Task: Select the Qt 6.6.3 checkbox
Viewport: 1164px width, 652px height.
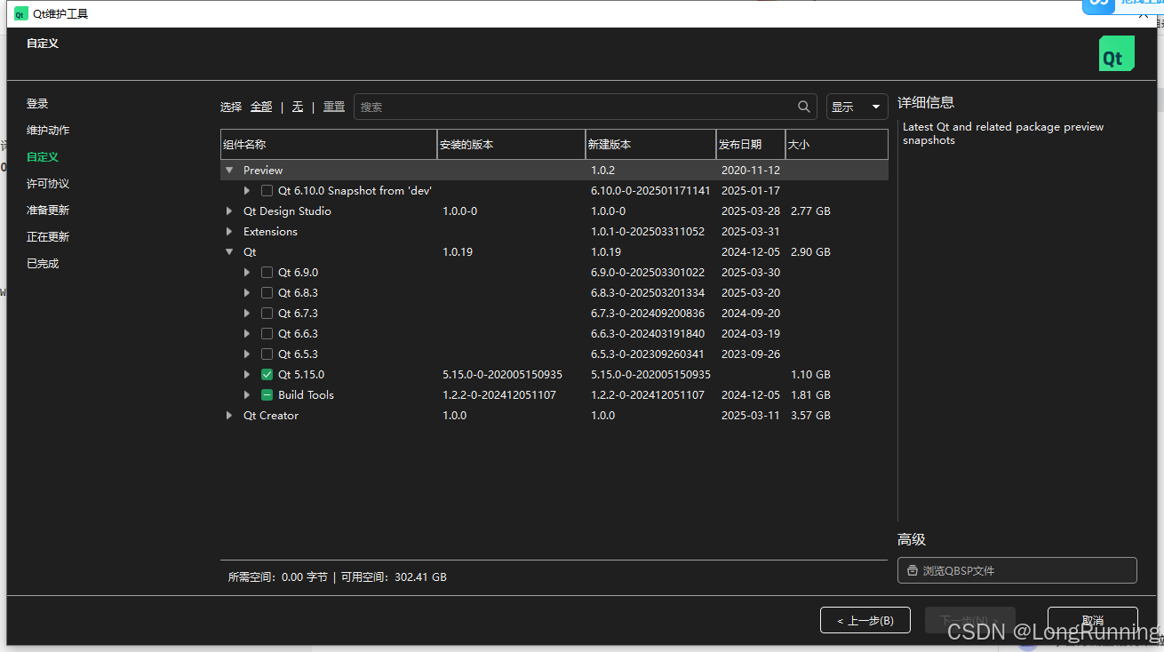Action: click(x=267, y=334)
